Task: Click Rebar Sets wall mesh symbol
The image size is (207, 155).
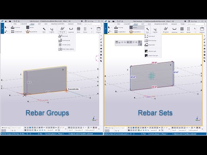Action: pyautogui.click(x=152, y=76)
